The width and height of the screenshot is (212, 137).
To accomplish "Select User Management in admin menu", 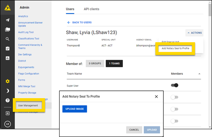I will pyautogui.click(x=28, y=105).
